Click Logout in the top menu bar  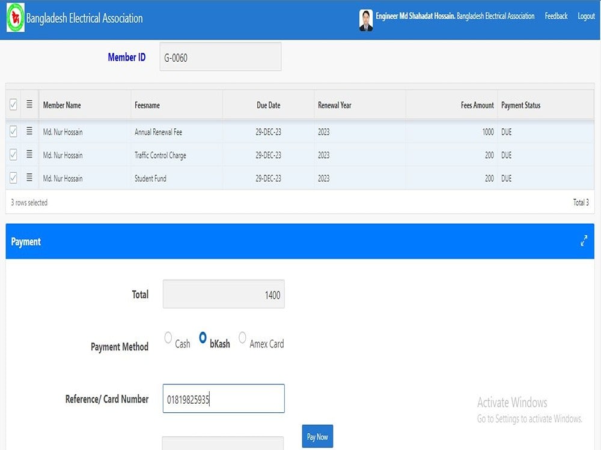click(x=586, y=16)
